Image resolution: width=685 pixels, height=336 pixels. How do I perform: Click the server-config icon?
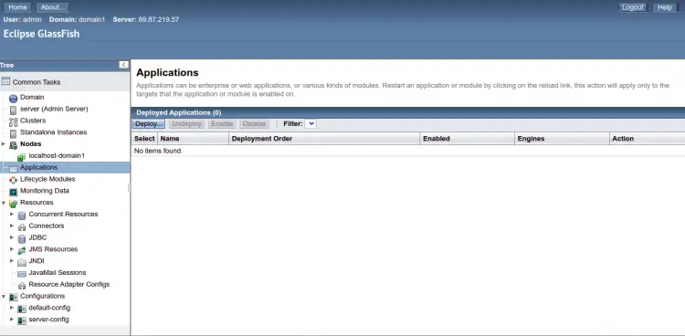(x=22, y=320)
